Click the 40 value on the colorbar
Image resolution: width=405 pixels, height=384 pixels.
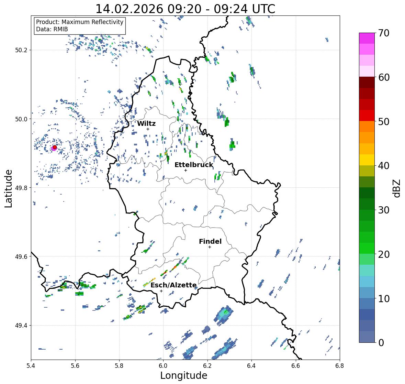(x=384, y=166)
